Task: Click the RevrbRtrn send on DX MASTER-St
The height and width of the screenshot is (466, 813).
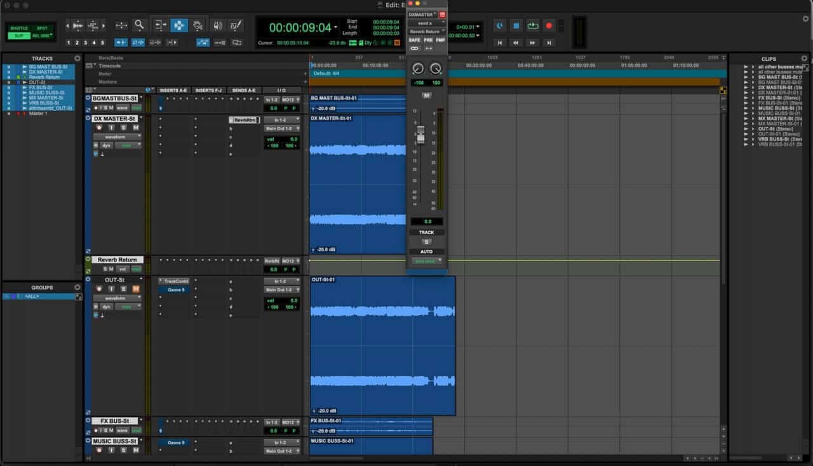Action: 245,120
